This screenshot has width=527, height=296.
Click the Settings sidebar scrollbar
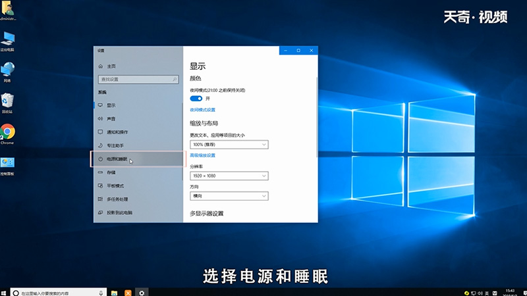click(182, 141)
